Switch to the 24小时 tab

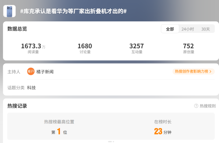click(x=188, y=29)
